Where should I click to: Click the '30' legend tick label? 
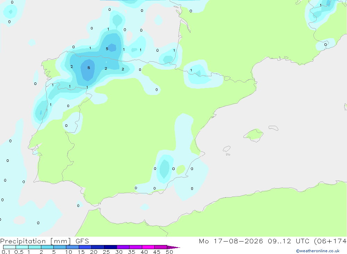[119, 252]
